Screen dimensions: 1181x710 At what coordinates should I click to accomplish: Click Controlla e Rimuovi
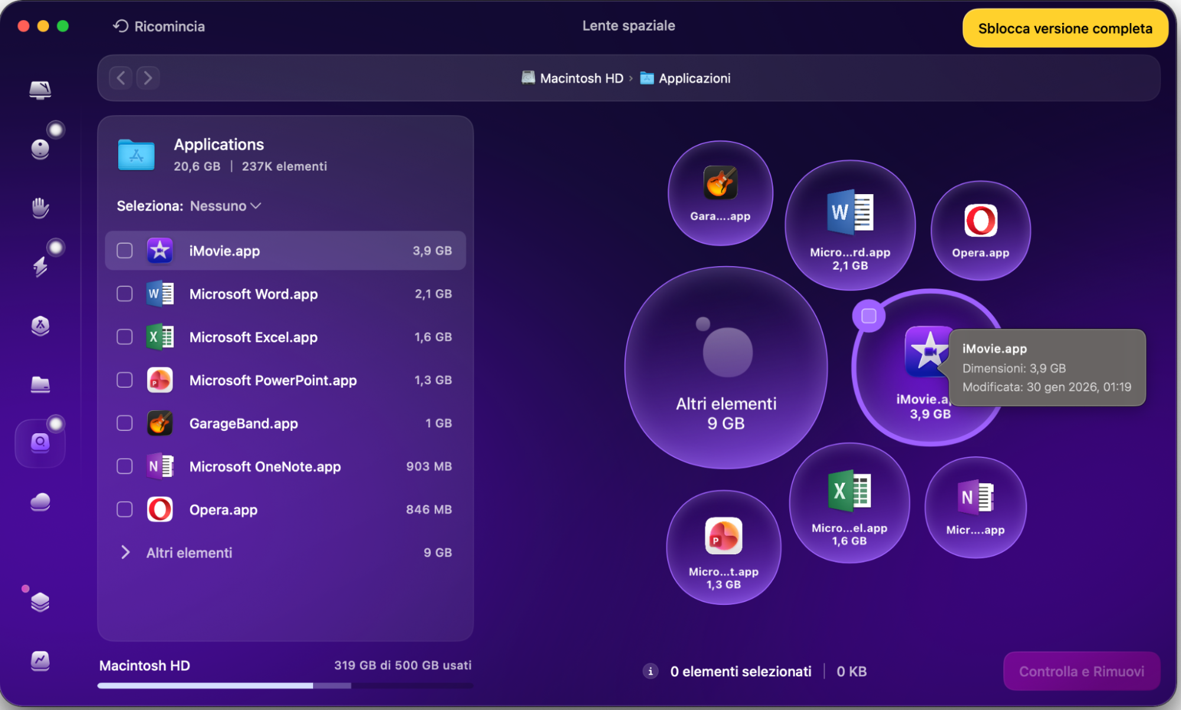pos(1081,671)
